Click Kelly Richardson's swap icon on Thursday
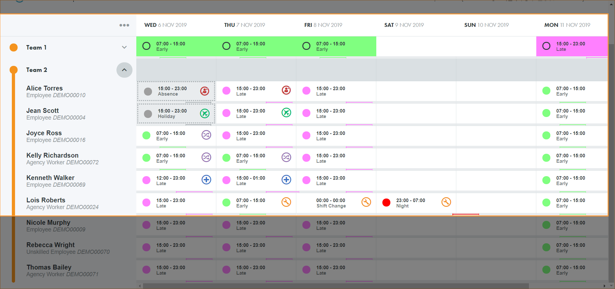 coord(286,157)
